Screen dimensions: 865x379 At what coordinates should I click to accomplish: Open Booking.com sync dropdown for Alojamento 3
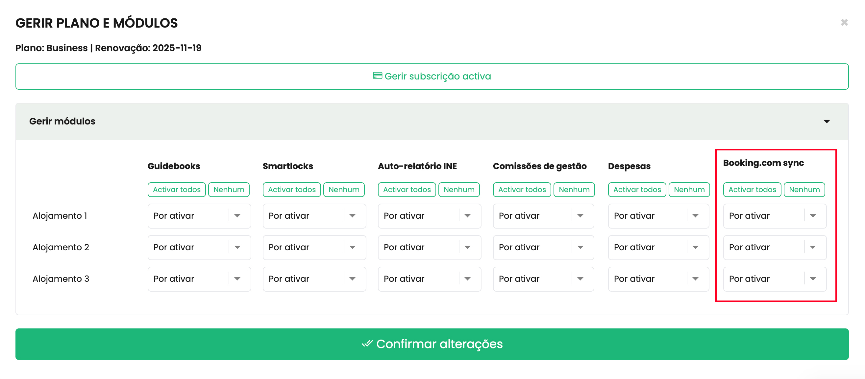click(775, 279)
